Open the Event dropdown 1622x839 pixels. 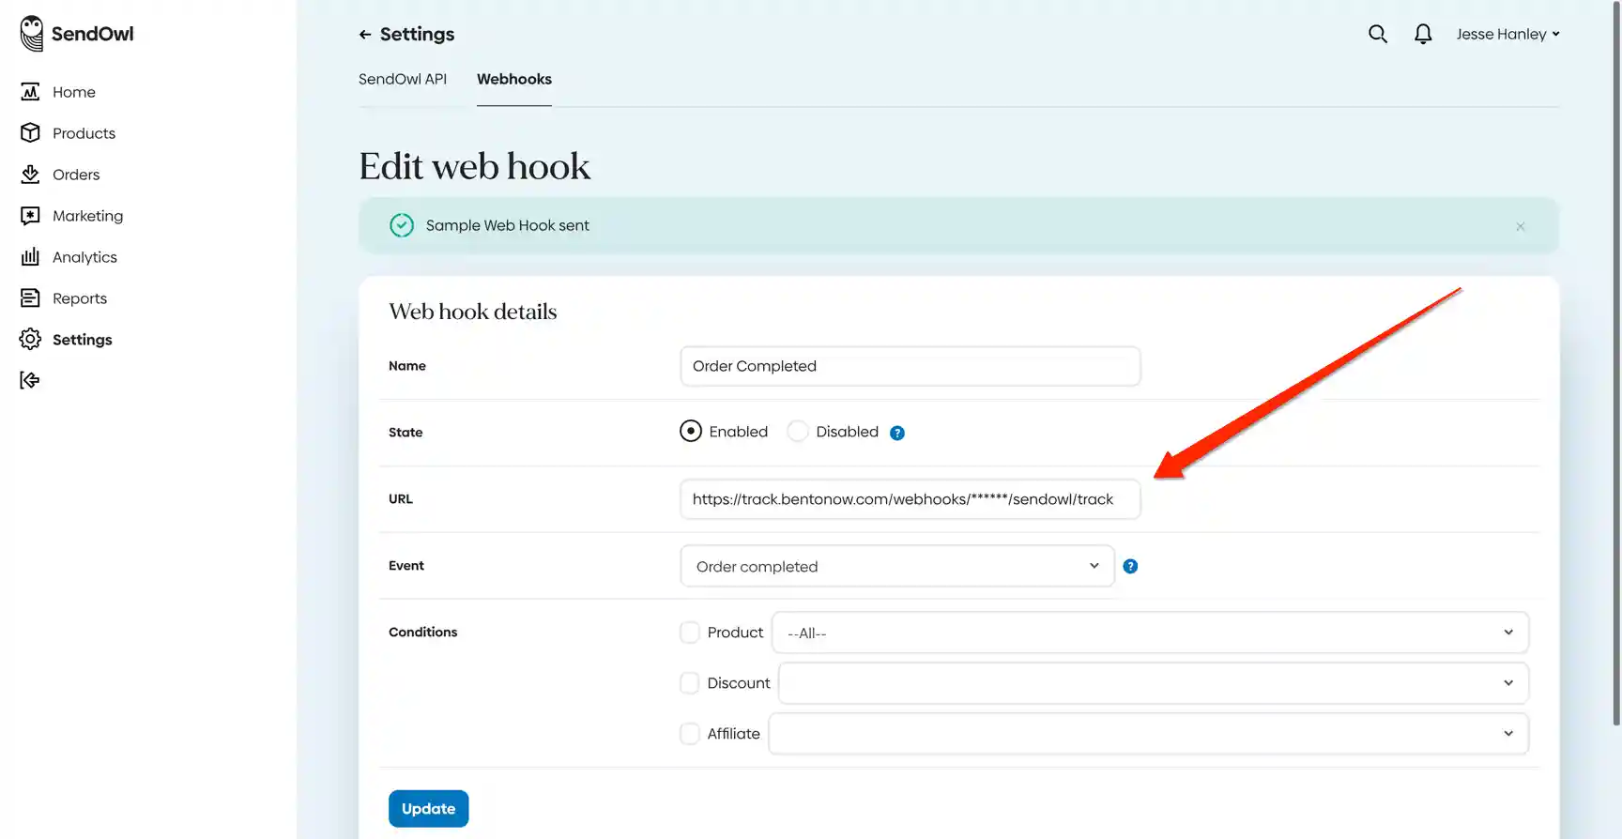[x=896, y=566]
